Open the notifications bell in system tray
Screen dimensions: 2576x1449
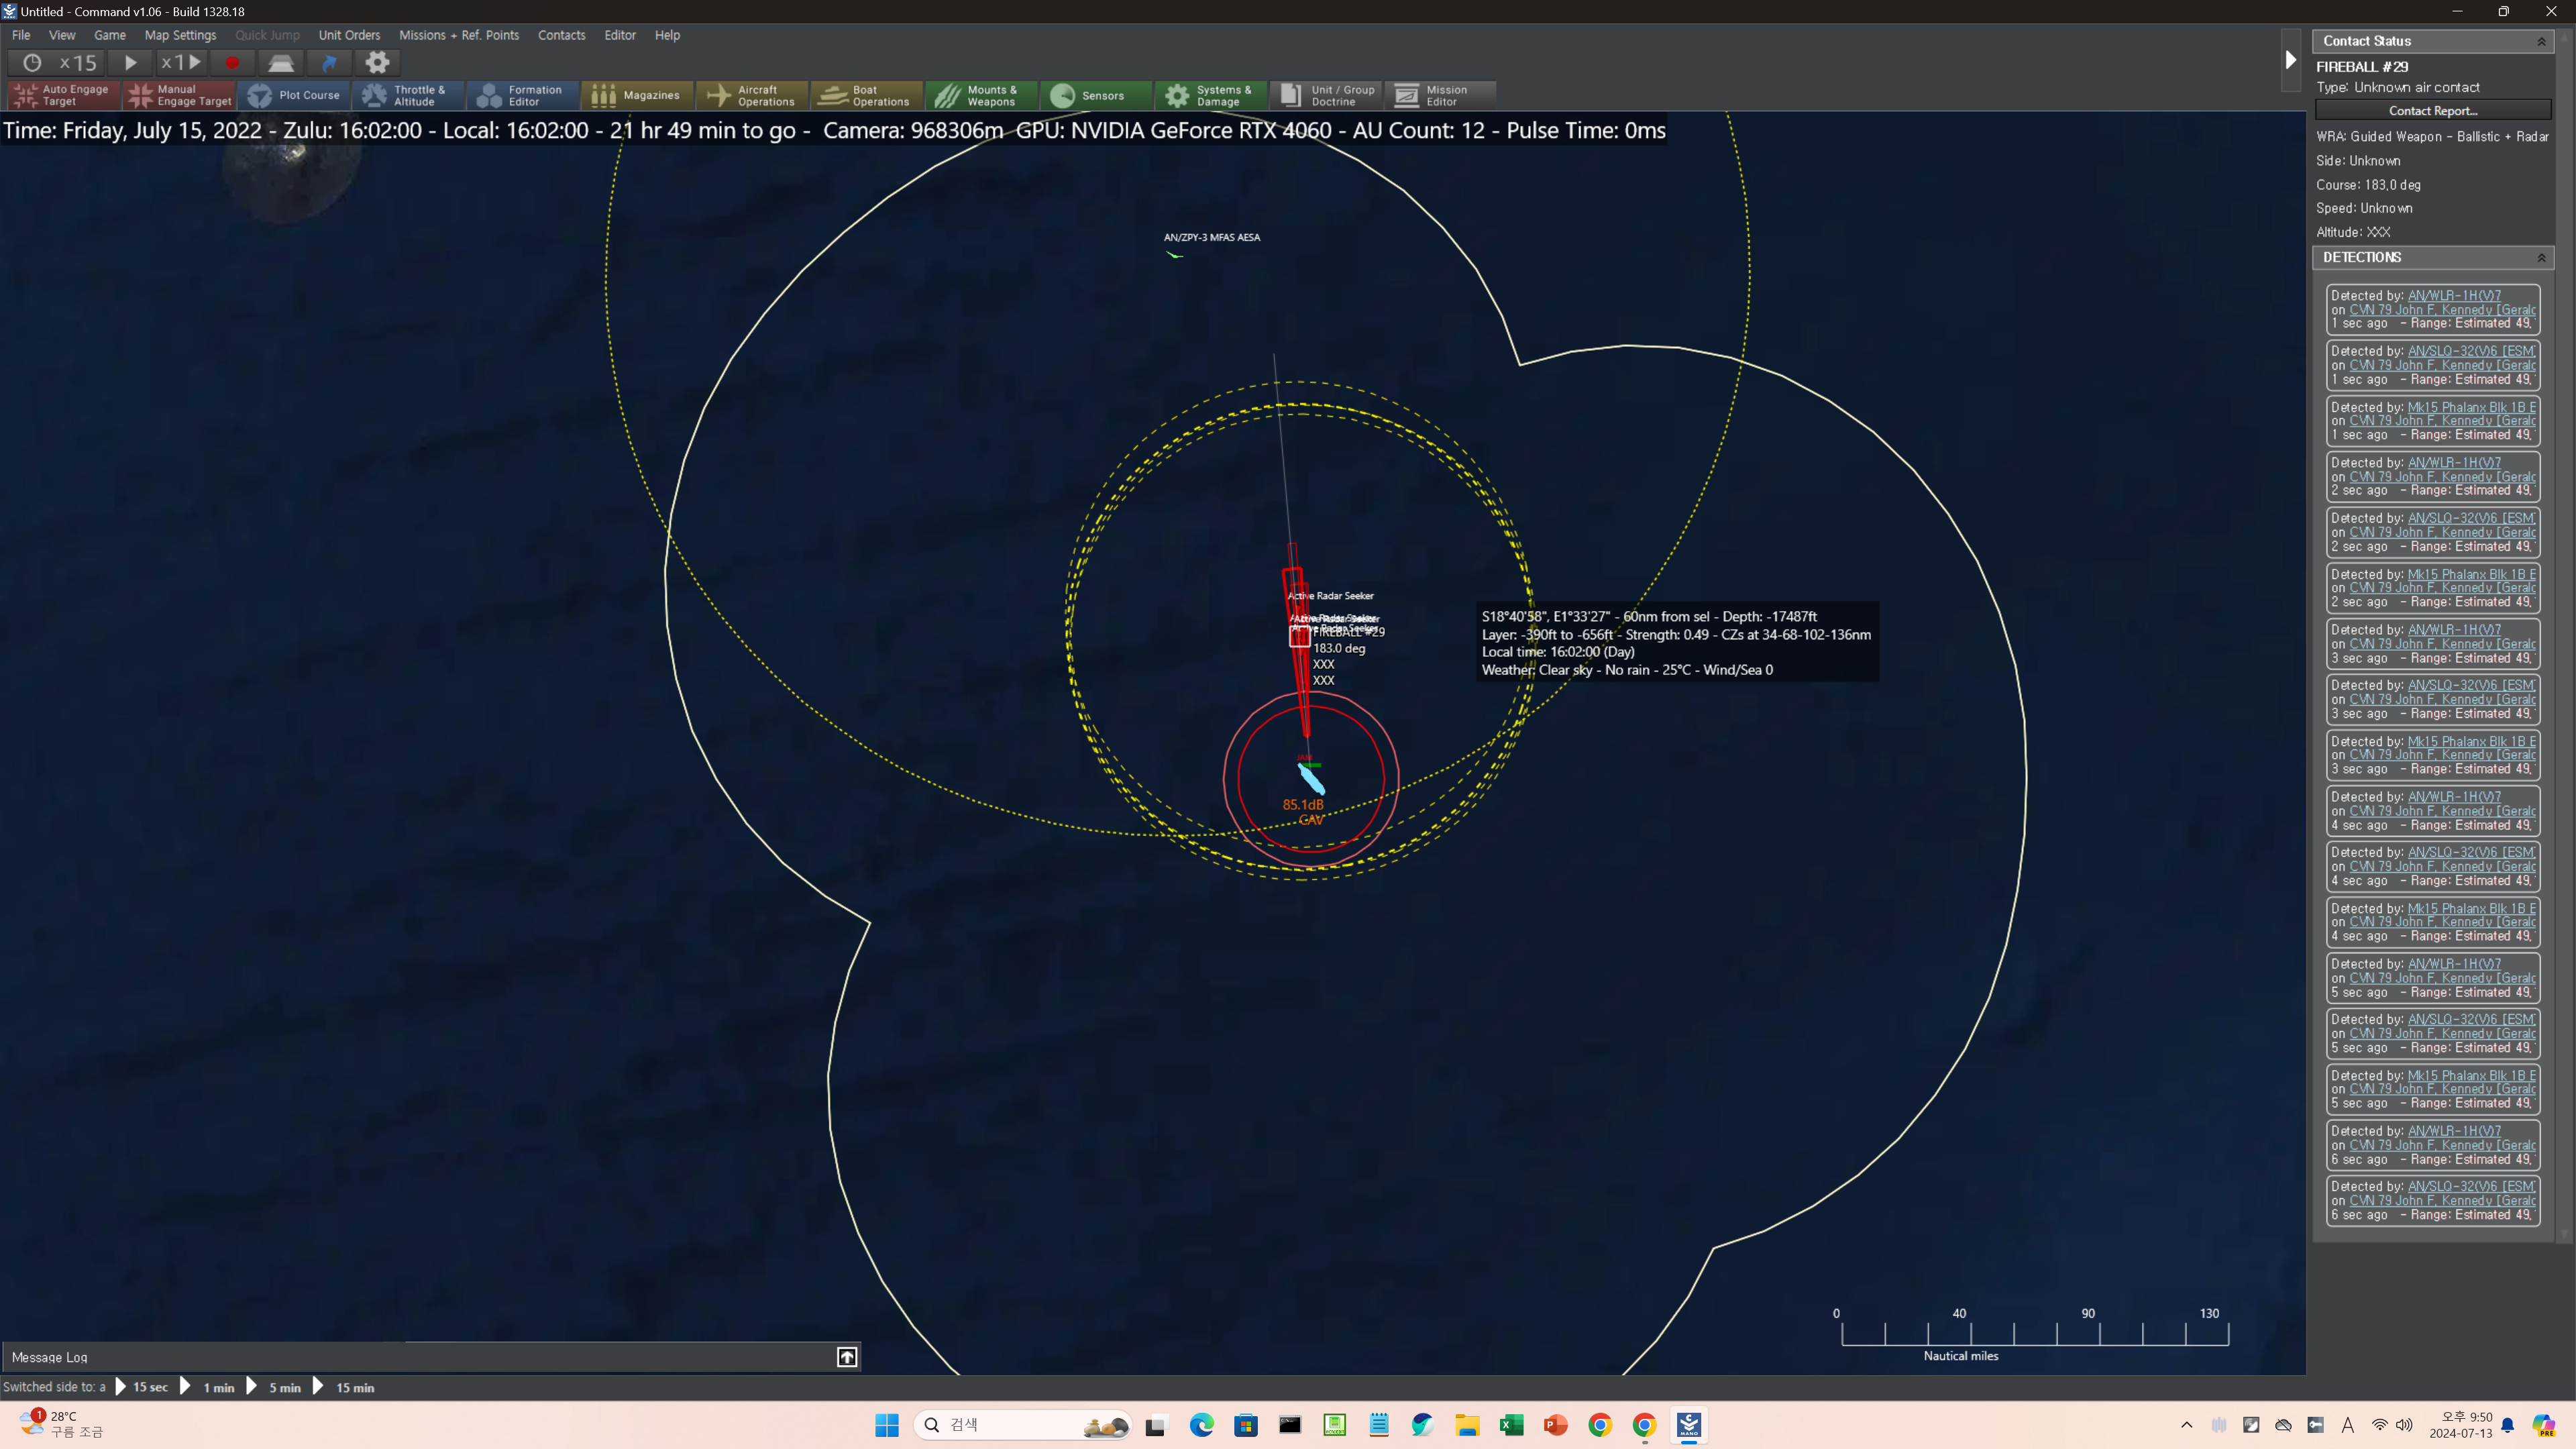click(2507, 1425)
